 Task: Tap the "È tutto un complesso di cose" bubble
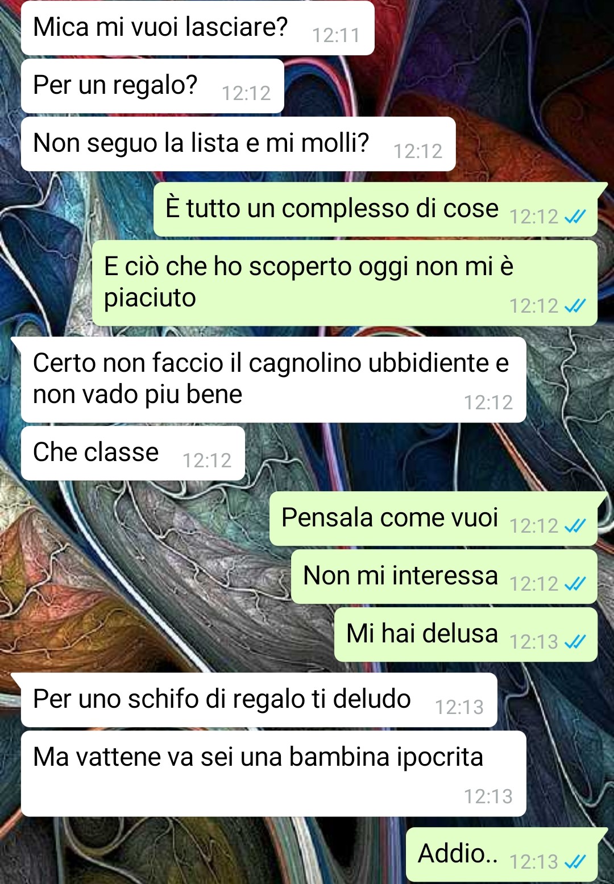coord(375,209)
